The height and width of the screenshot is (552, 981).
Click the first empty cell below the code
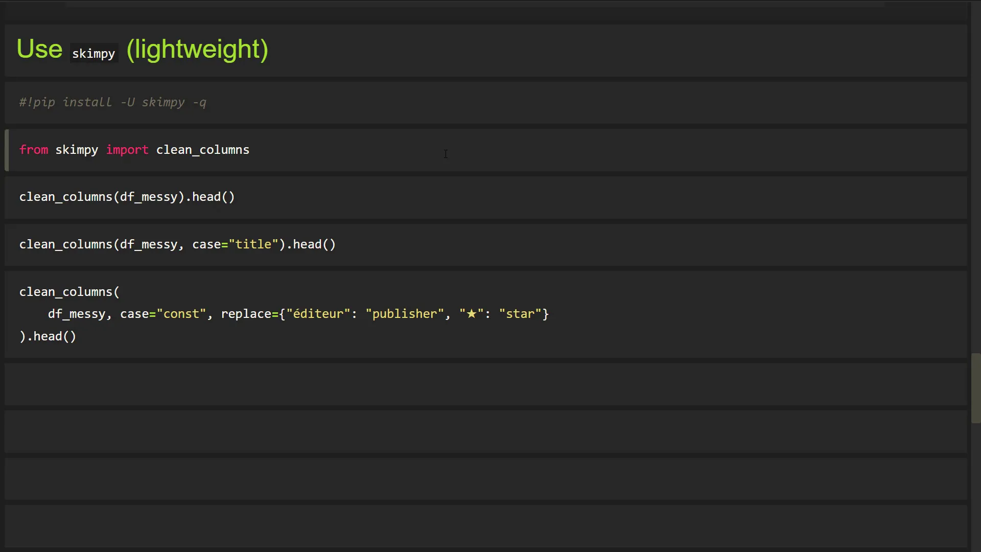pyautogui.click(x=486, y=384)
